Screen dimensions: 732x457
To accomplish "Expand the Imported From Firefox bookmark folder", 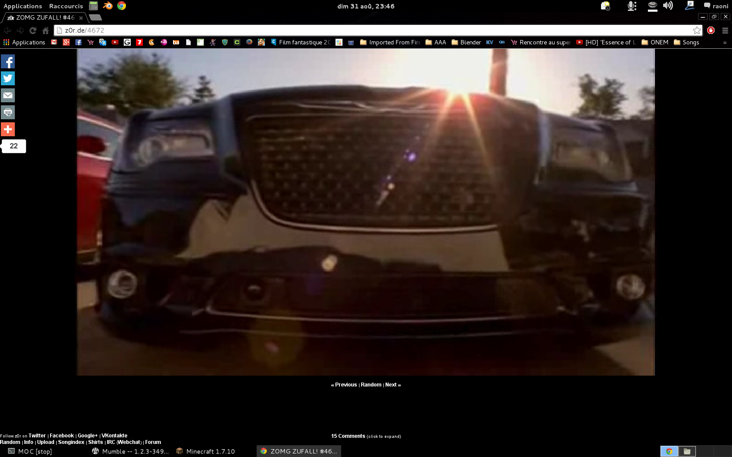I will coord(390,42).
